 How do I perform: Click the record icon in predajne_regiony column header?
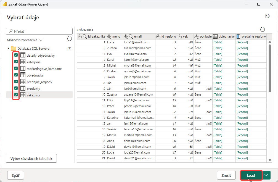(239, 36)
